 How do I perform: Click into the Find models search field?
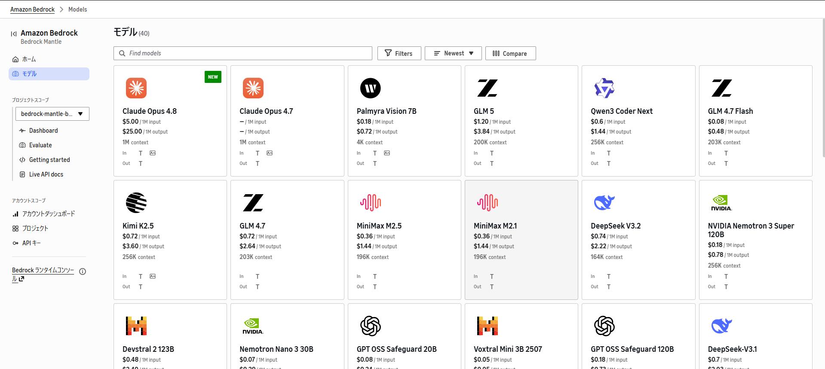pyautogui.click(x=243, y=53)
